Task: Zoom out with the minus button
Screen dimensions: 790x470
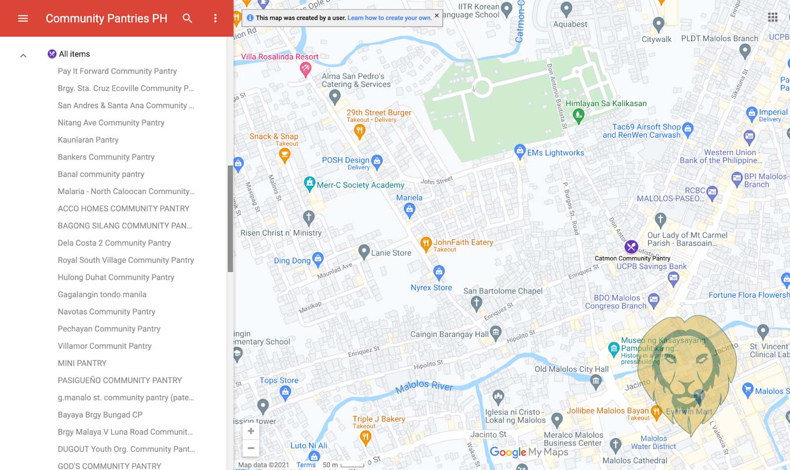Action: (x=251, y=448)
